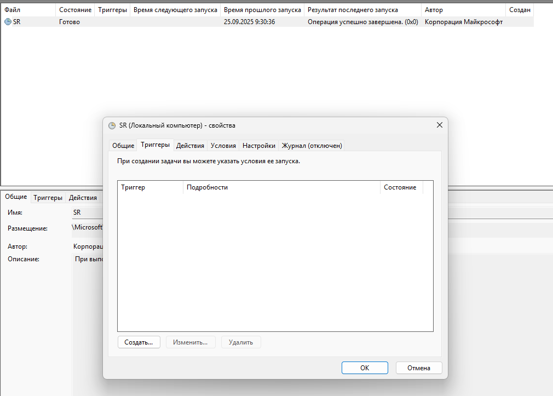Select Триггеры tab in lower details pane
This screenshot has height=396, width=553.
[48, 198]
